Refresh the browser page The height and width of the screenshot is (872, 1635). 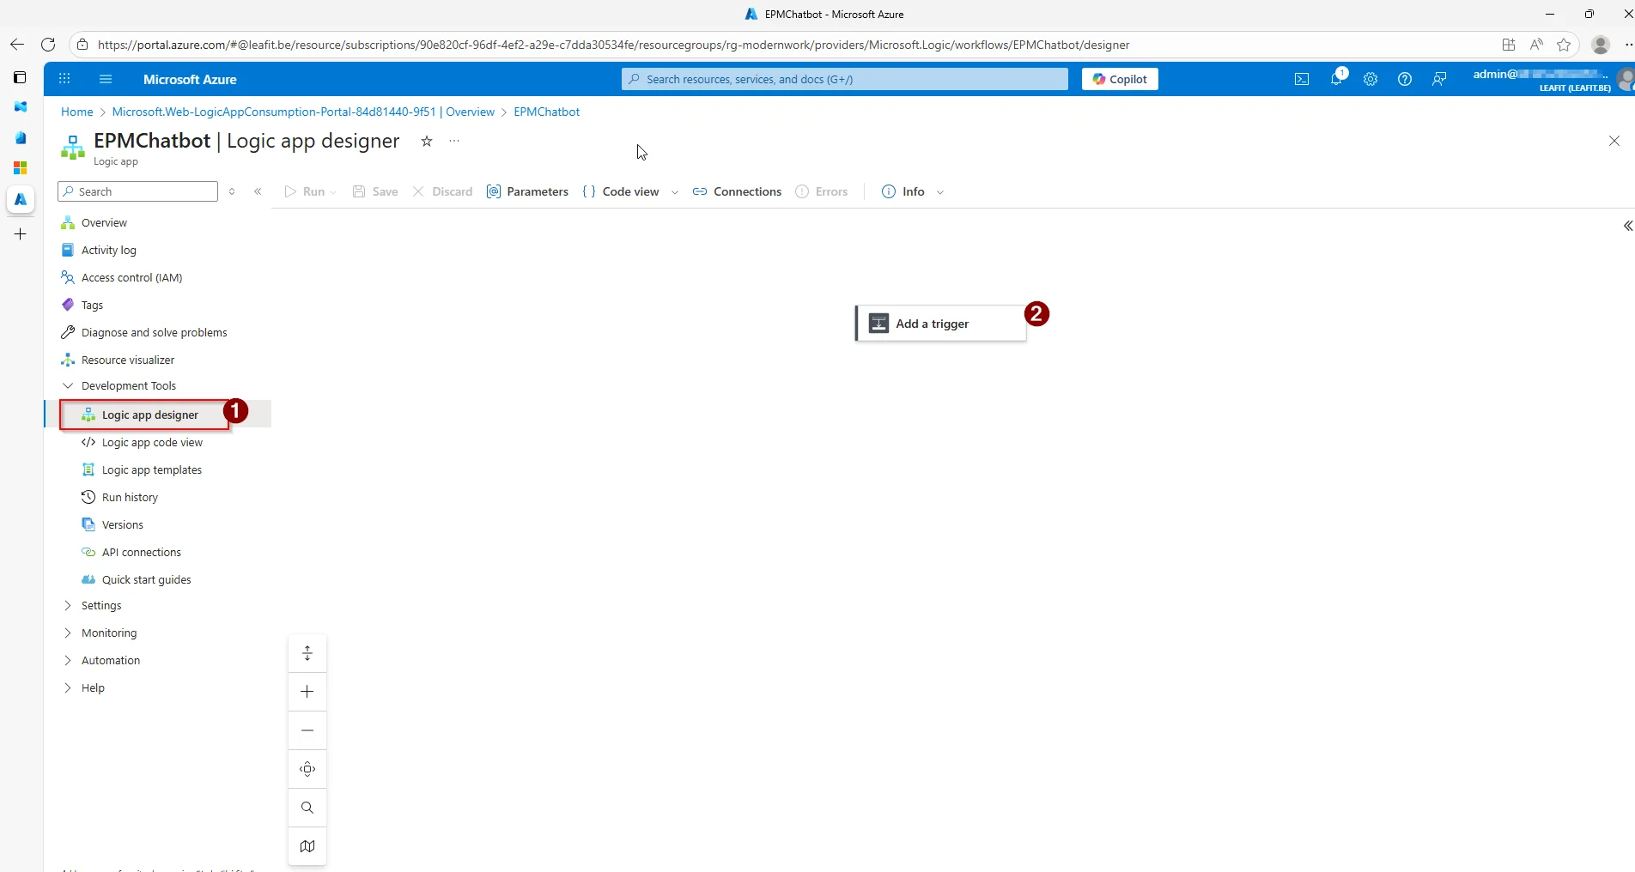tap(48, 45)
